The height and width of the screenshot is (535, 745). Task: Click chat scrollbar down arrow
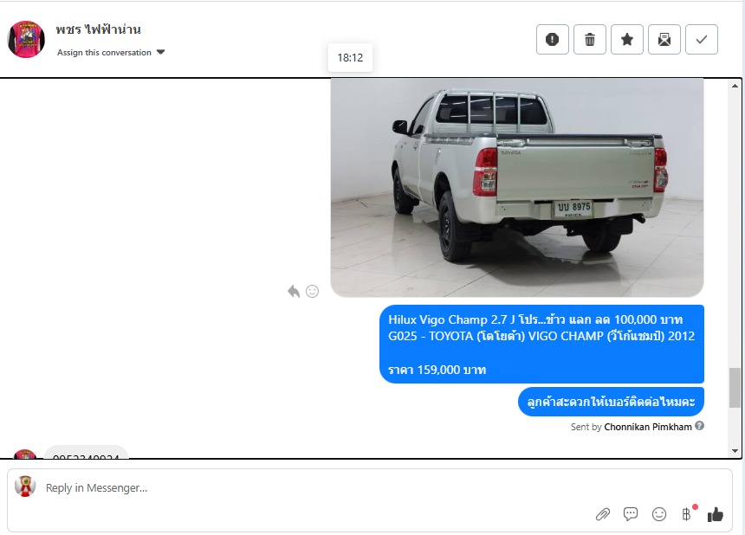[x=735, y=451]
